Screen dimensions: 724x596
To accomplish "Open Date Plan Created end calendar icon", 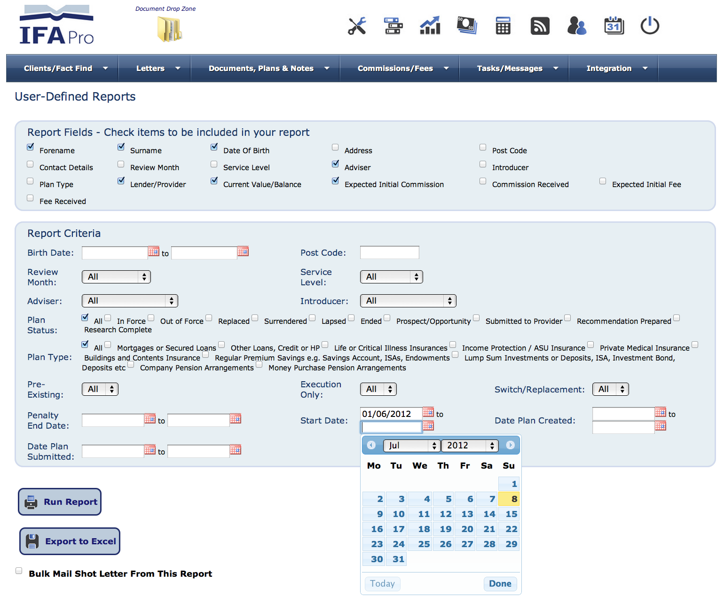I will coord(661,425).
